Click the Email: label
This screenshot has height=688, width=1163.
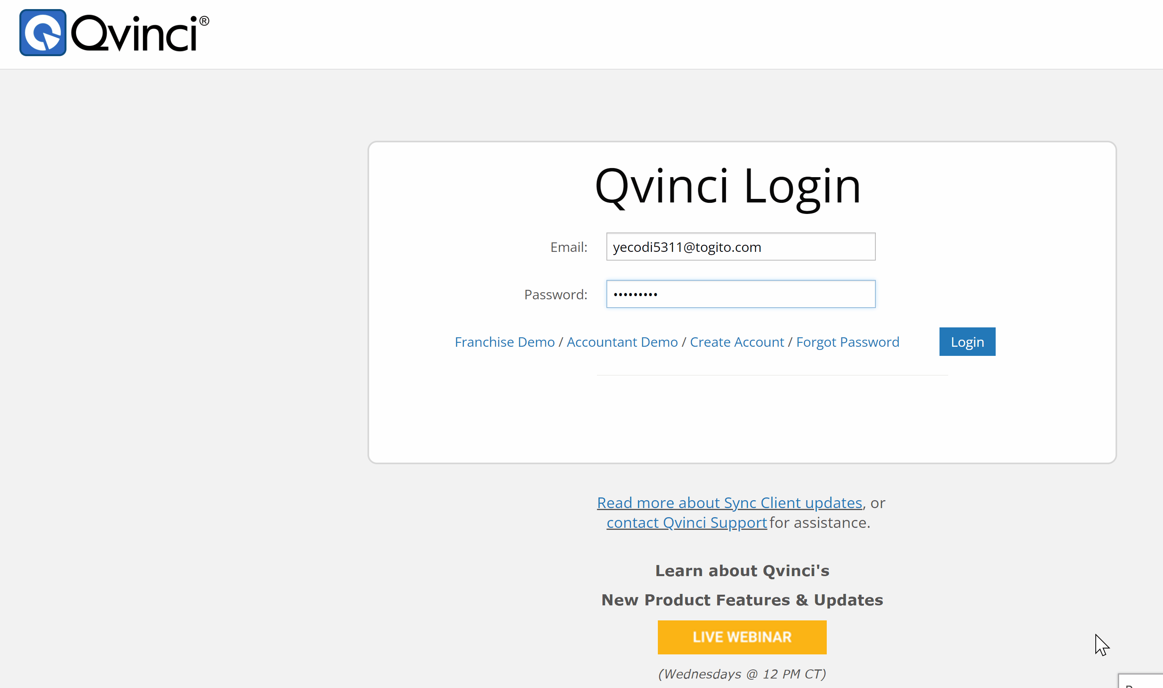coord(568,247)
